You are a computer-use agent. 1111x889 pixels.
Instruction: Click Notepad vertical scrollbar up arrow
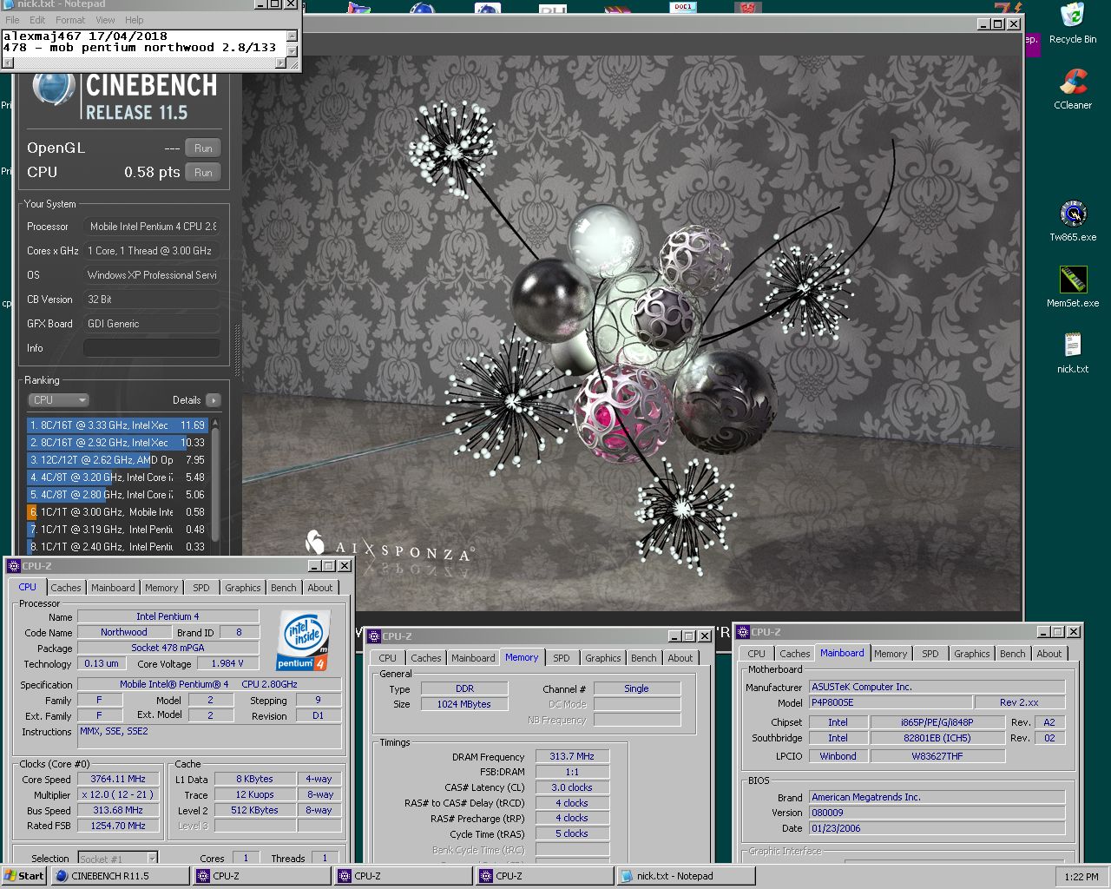coord(293,36)
